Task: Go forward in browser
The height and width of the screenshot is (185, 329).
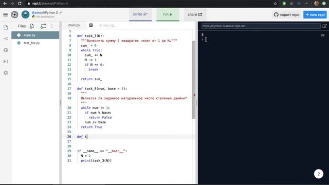Action: click(x=12, y=4)
